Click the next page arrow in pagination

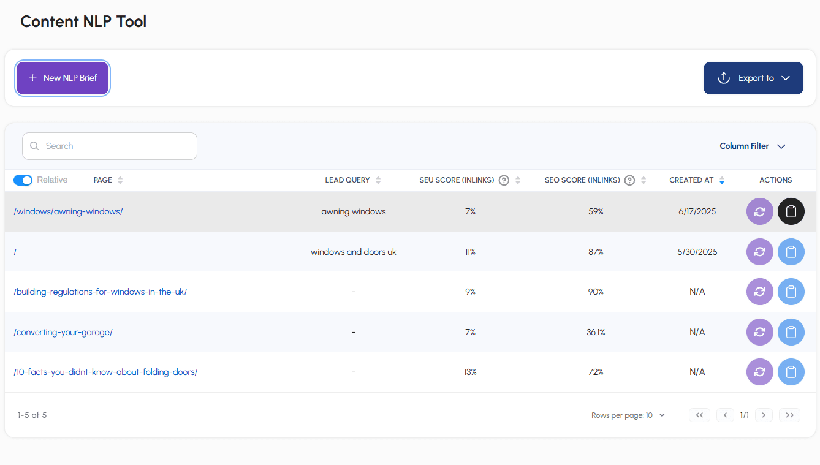764,415
